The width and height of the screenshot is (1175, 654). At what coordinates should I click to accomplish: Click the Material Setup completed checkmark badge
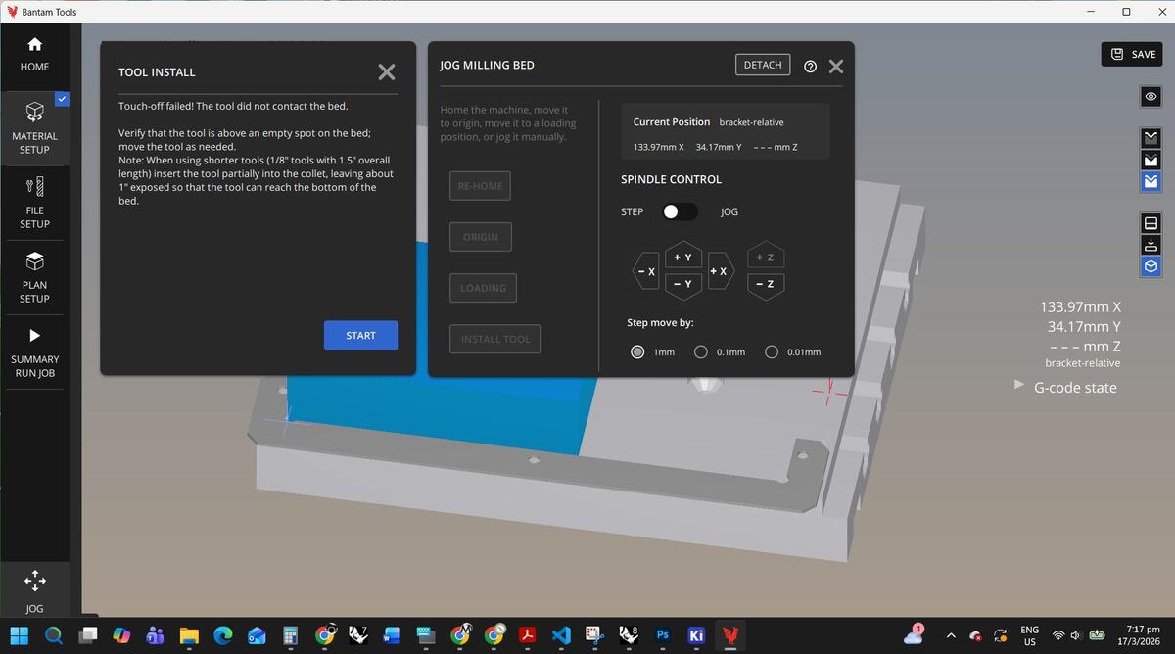click(x=63, y=99)
